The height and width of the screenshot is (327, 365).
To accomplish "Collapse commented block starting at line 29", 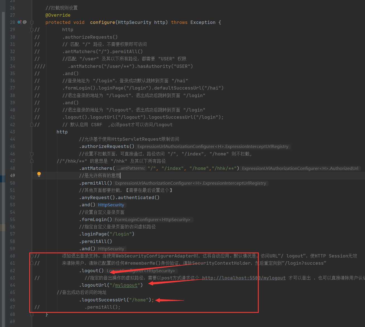I will 32,30.
